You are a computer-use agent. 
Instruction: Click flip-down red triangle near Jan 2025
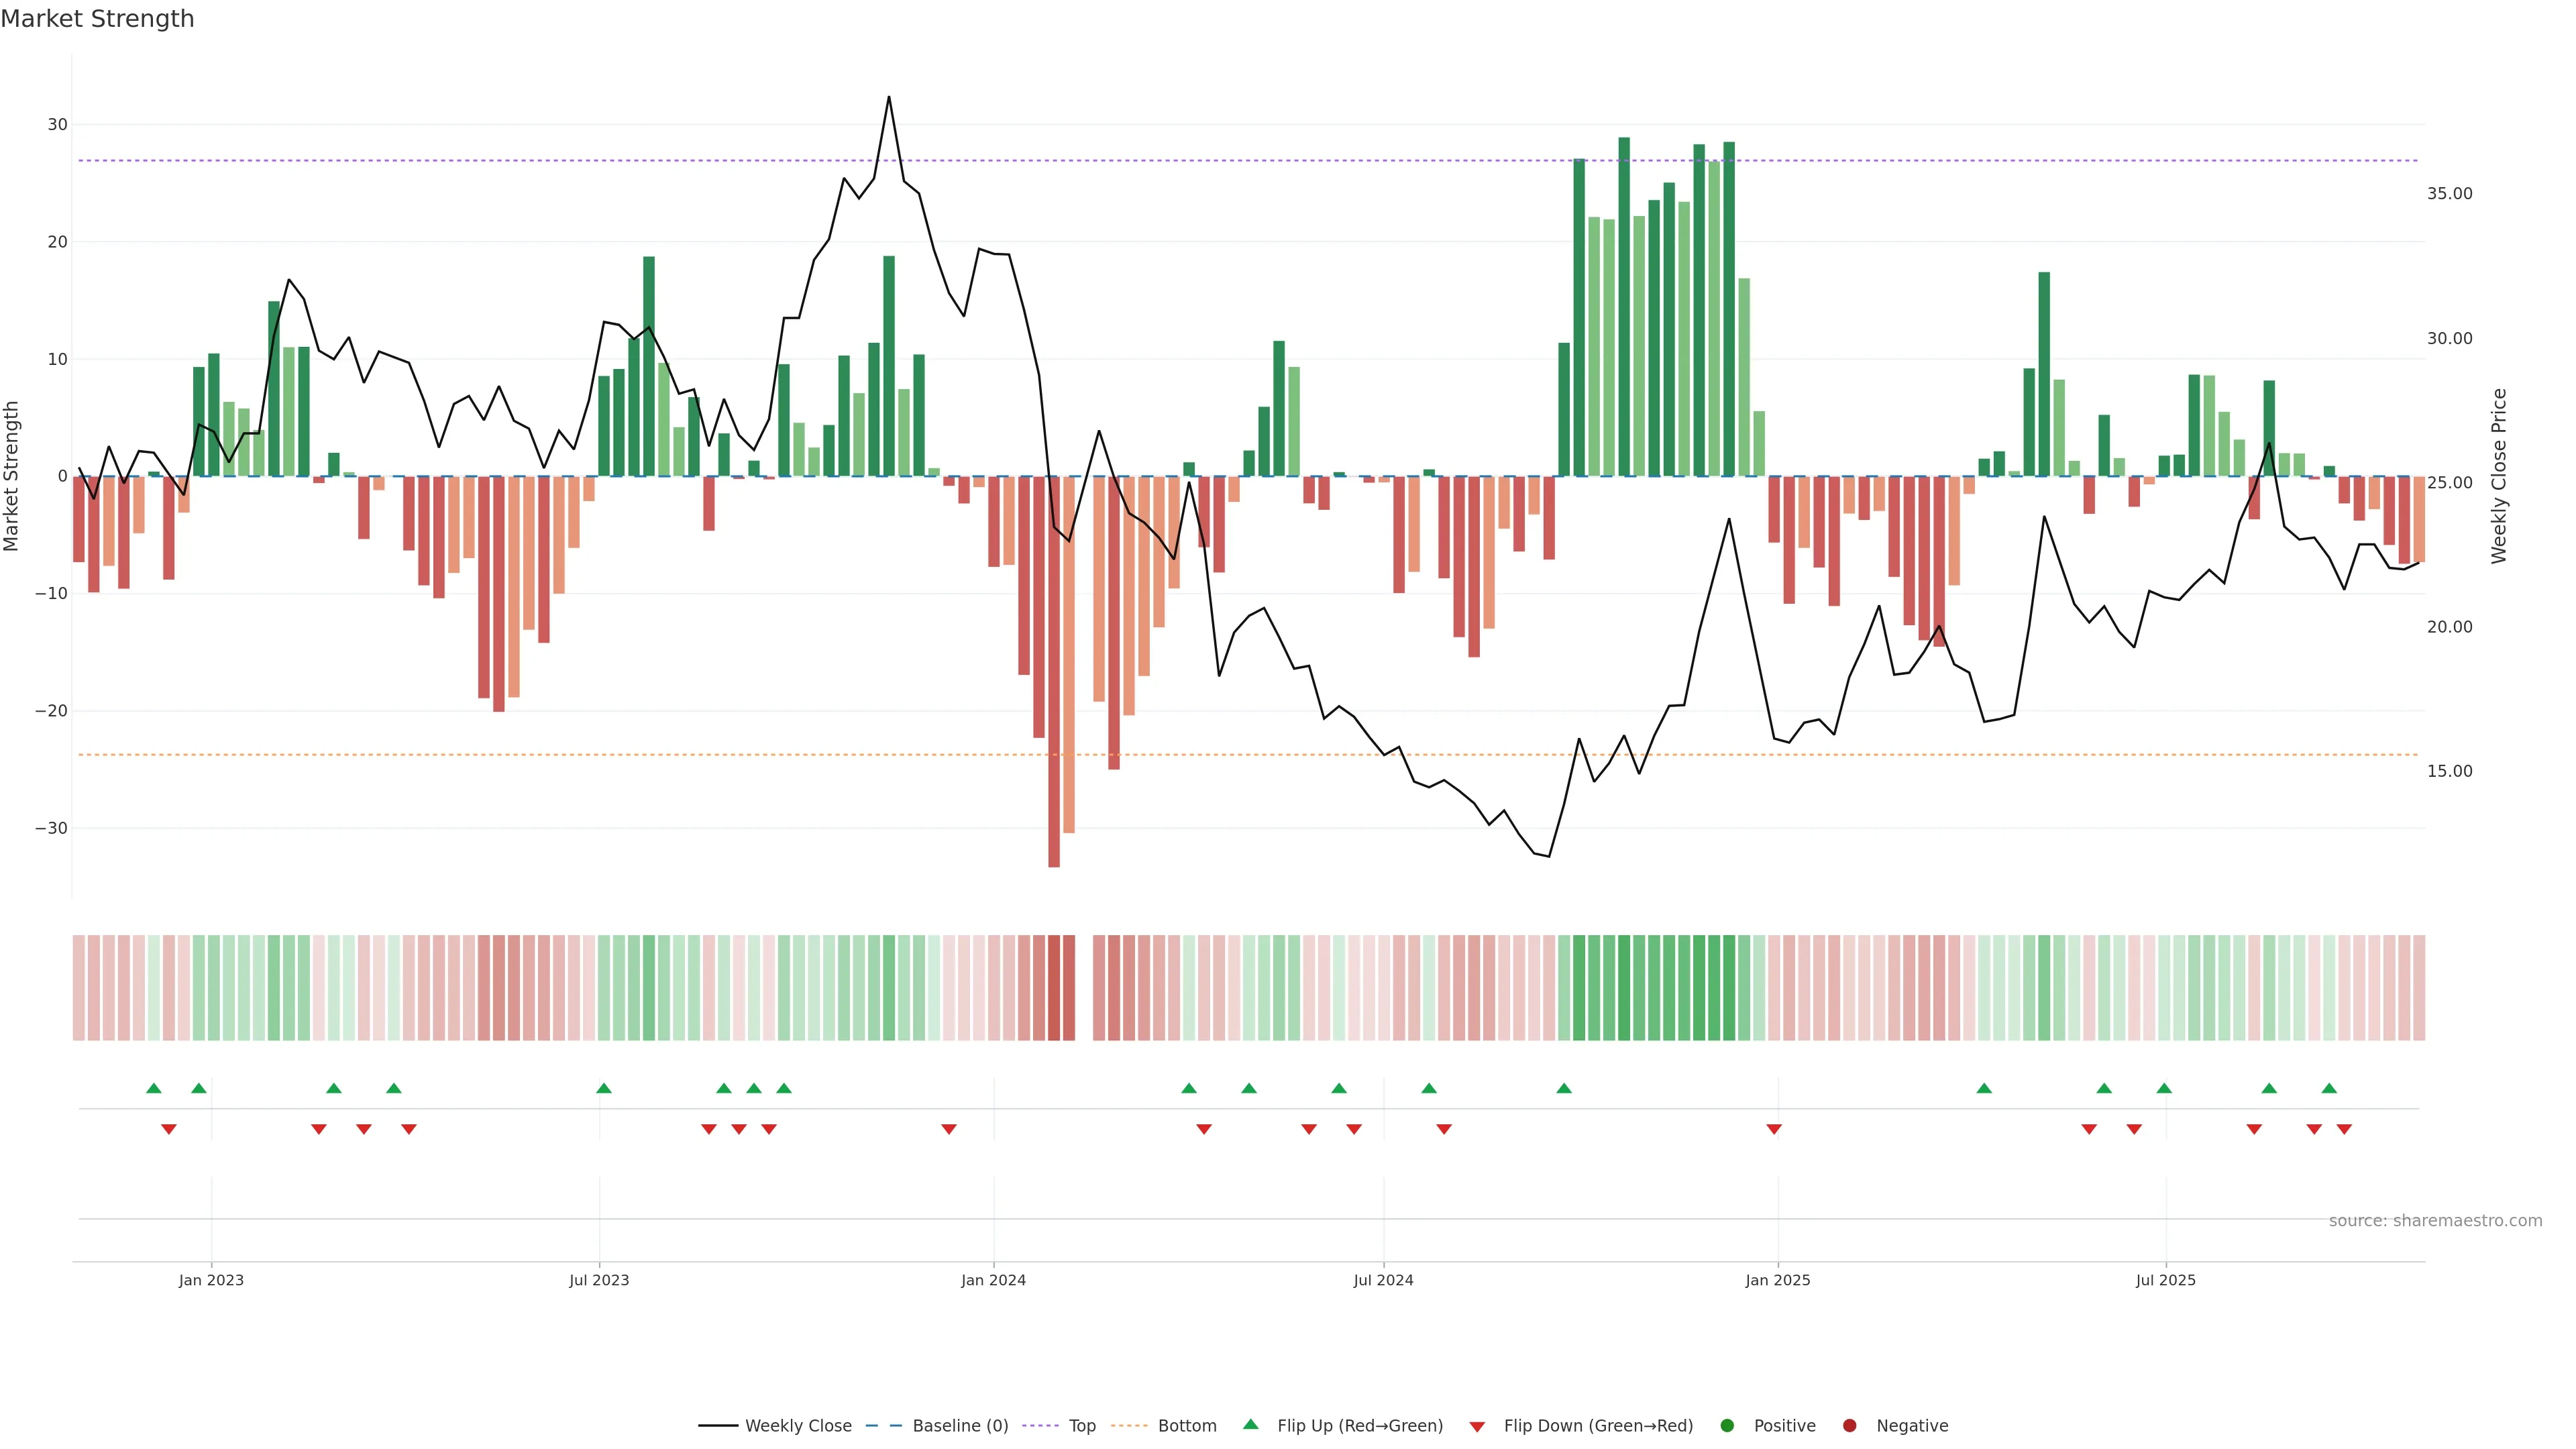(1774, 1129)
